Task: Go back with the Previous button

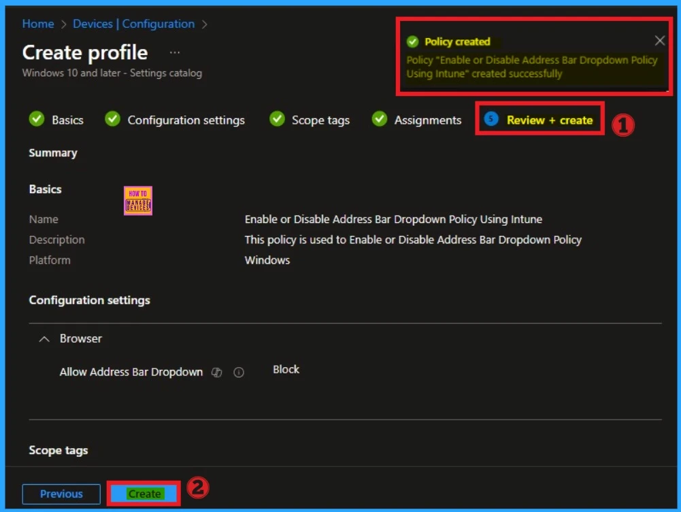Action: click(x=61, y=494)
